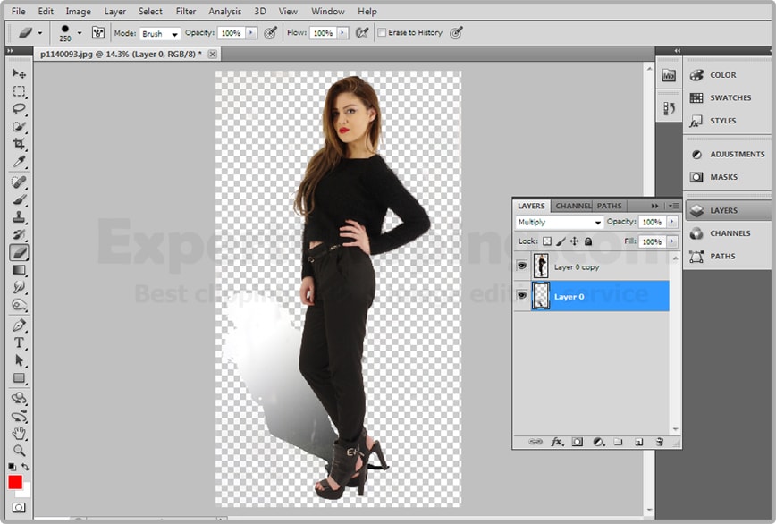Switch to the Paths tab
This screenshot has height=524, width=776.
(610, 206)
